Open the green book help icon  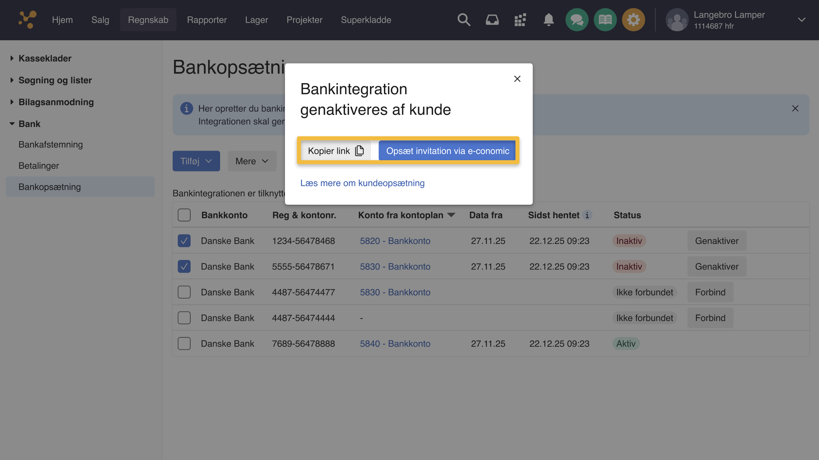tap(605, 20)
